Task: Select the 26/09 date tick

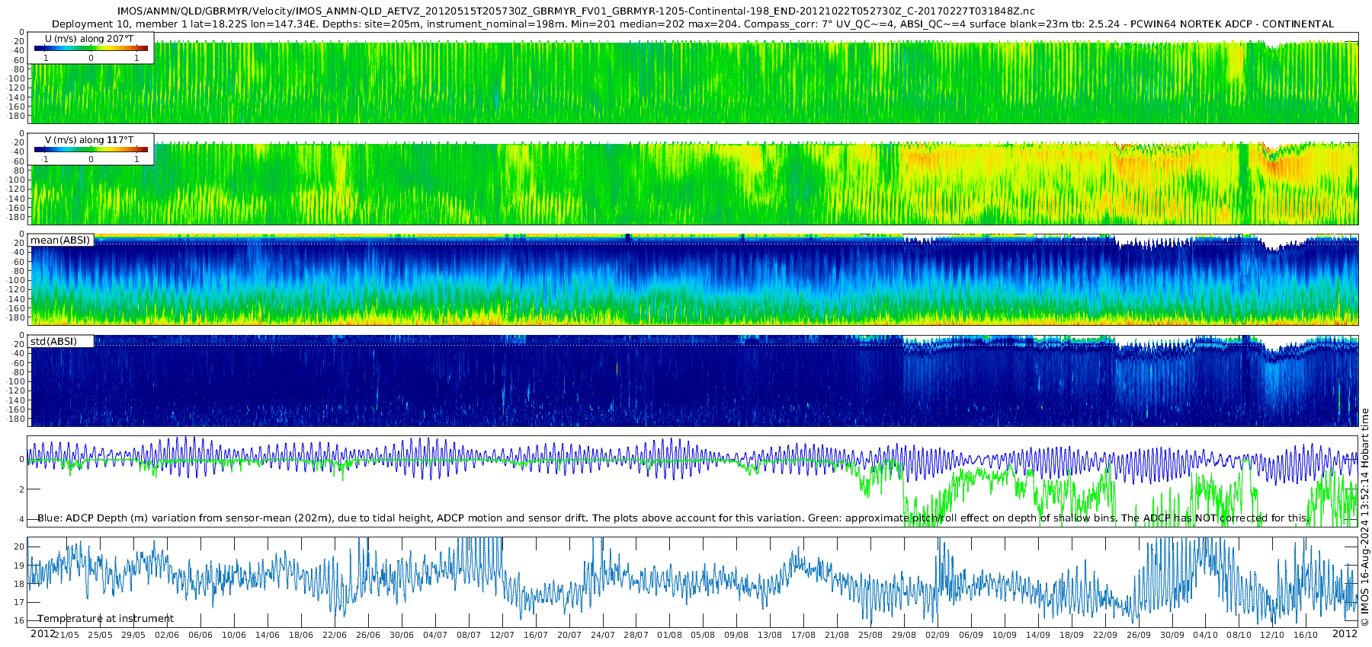Action: 1139,635
